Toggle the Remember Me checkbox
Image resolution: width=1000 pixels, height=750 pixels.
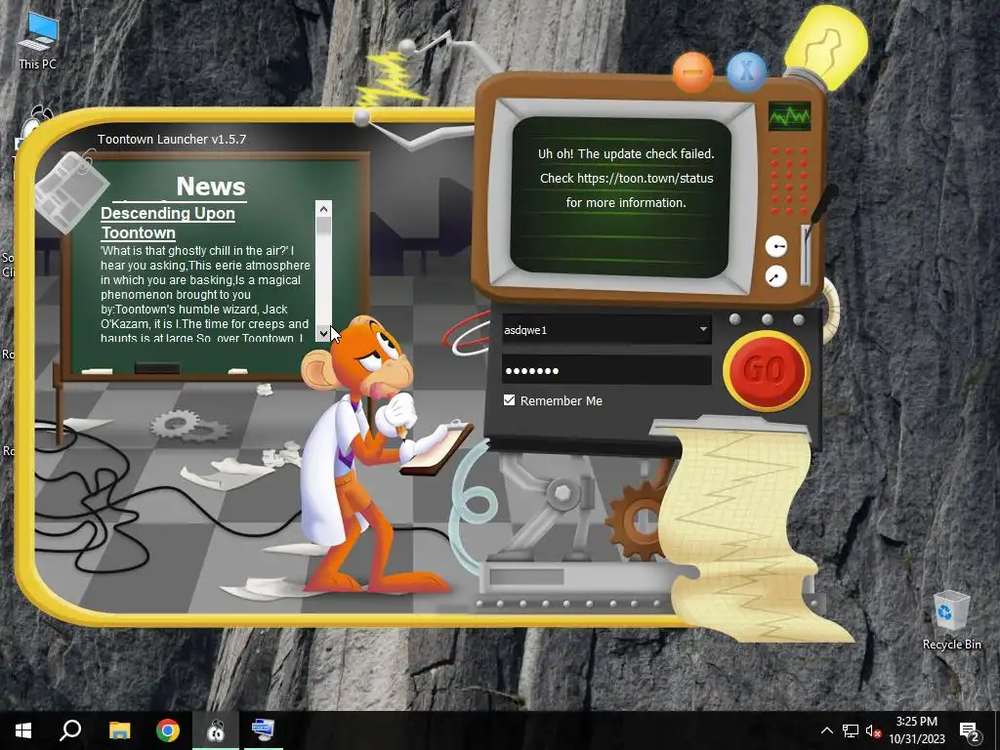509,400
